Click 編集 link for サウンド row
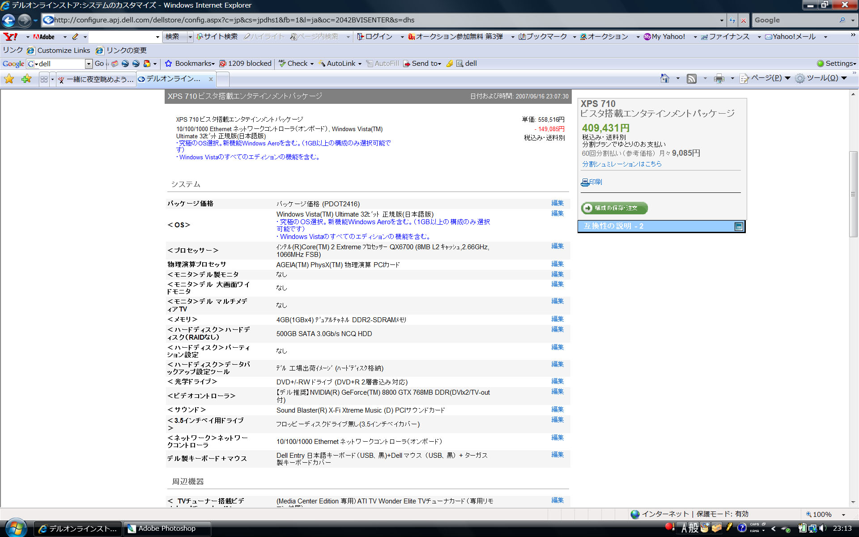Viewport: 859px width, 537px height. click(x=557, y=409)
